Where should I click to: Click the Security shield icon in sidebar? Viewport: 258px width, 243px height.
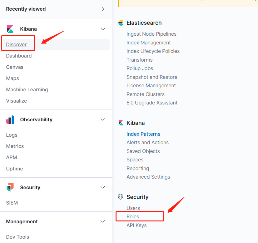coord(10,187)
